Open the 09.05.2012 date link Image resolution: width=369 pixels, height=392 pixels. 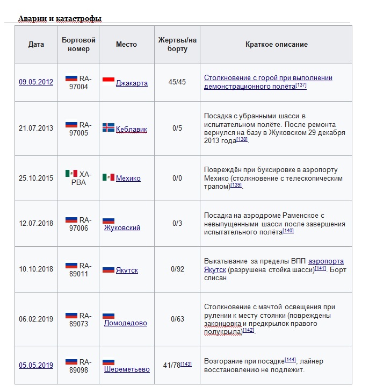pyautogui.click(x=36, y=82)
